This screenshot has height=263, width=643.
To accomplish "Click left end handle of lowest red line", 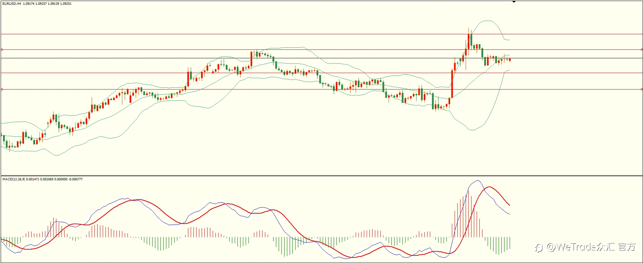I will tap(2, 89).
